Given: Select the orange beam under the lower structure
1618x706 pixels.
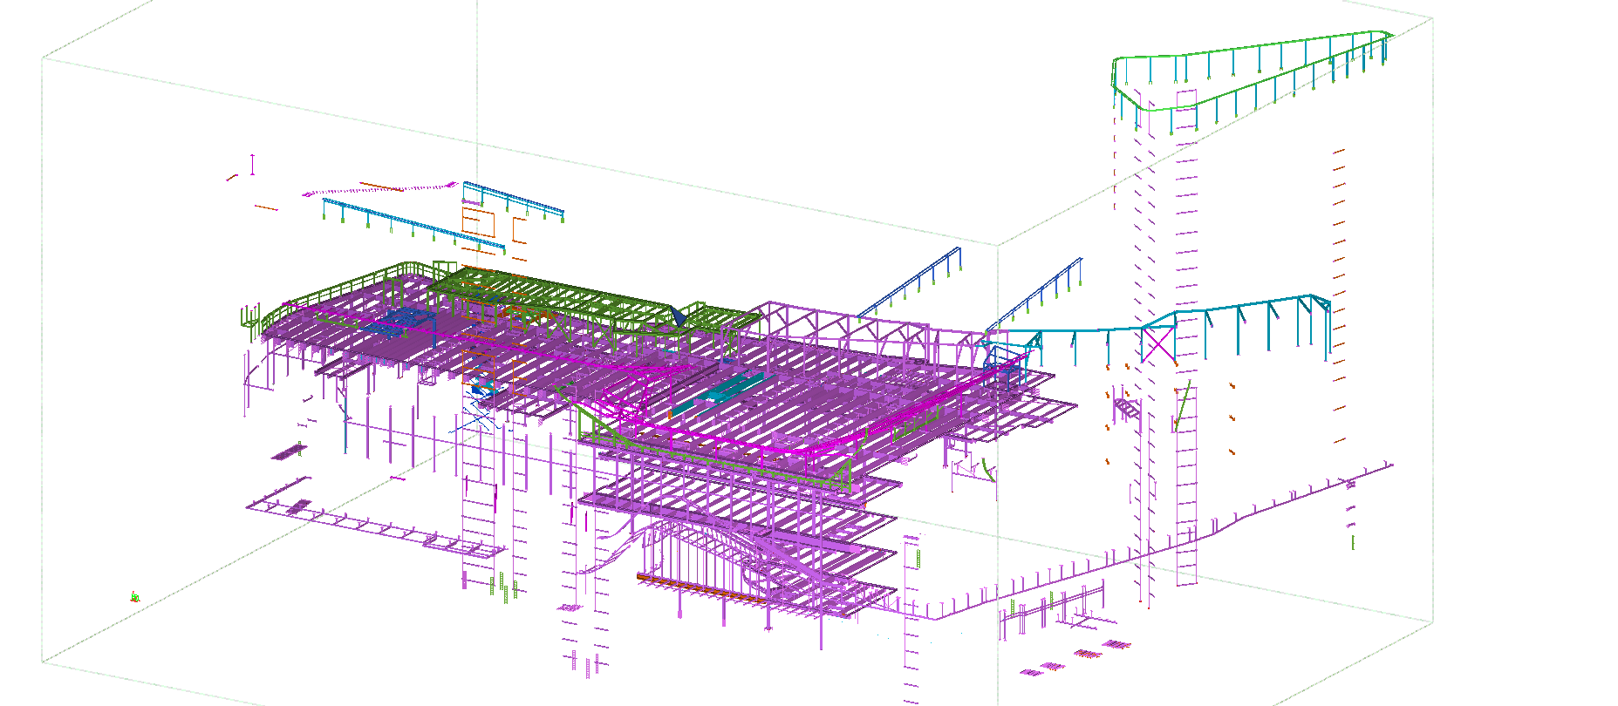Looking at the screenshot, I should pos(698,587).
